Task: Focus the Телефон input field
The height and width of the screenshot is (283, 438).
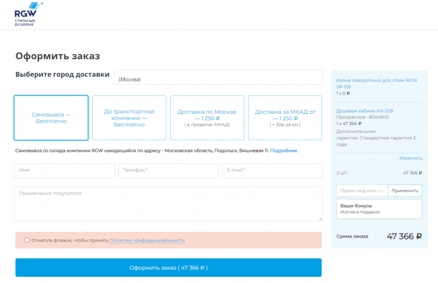Action: click(168, 171)
